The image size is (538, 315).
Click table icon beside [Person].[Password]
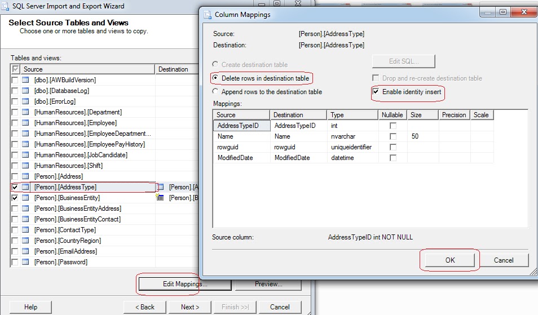(25, 262)
